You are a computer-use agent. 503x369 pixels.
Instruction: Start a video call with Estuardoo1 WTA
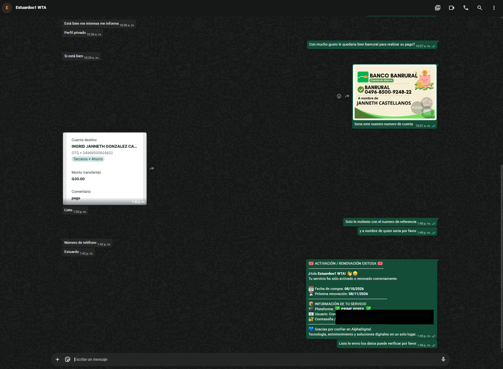[451, 8]
